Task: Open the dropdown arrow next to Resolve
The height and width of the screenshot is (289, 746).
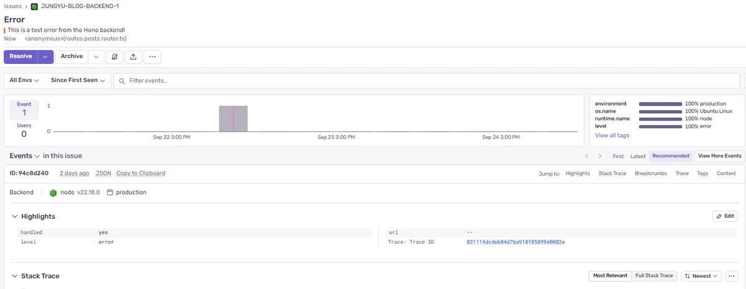Action: point(45,57)
